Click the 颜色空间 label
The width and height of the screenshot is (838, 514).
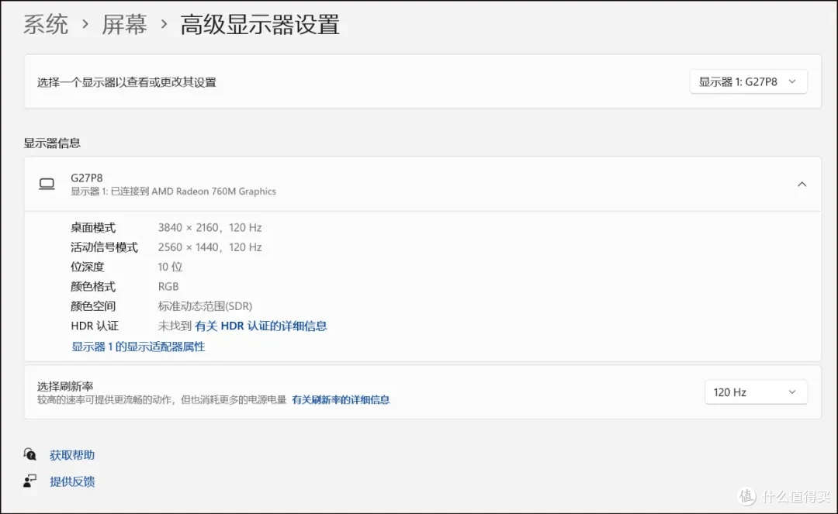pyautogui.click(x=93, y=306)
